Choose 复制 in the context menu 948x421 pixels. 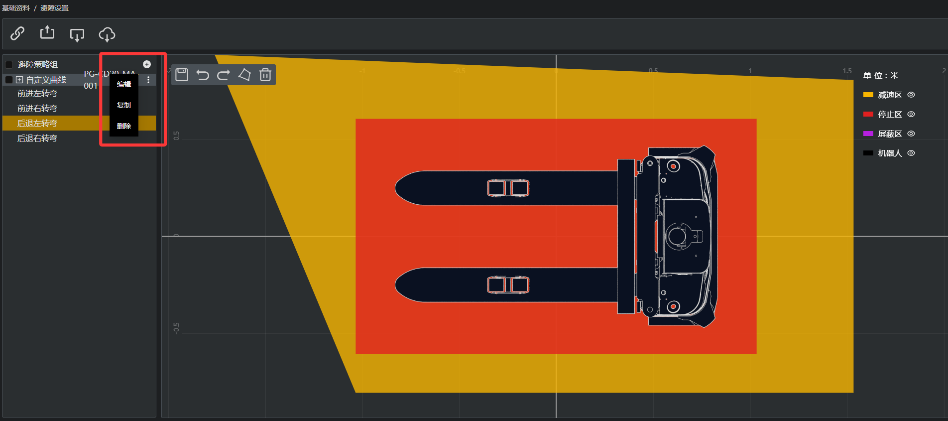124,105
